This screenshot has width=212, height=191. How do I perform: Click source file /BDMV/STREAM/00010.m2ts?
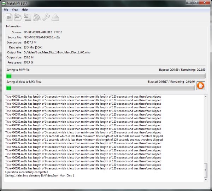(x=42, y=37)
